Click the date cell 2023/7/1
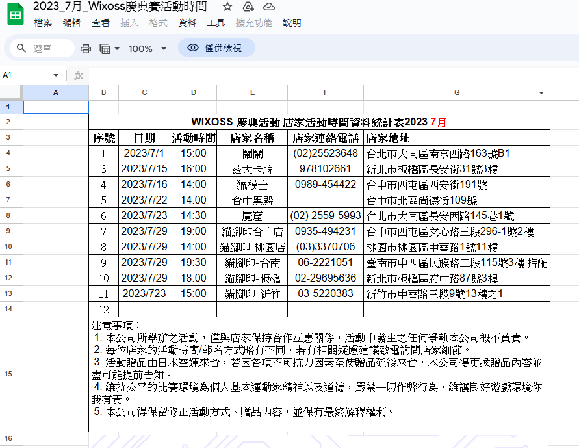Image resolution: width=579 pixels, height=448 pixels. click(144, 153)
